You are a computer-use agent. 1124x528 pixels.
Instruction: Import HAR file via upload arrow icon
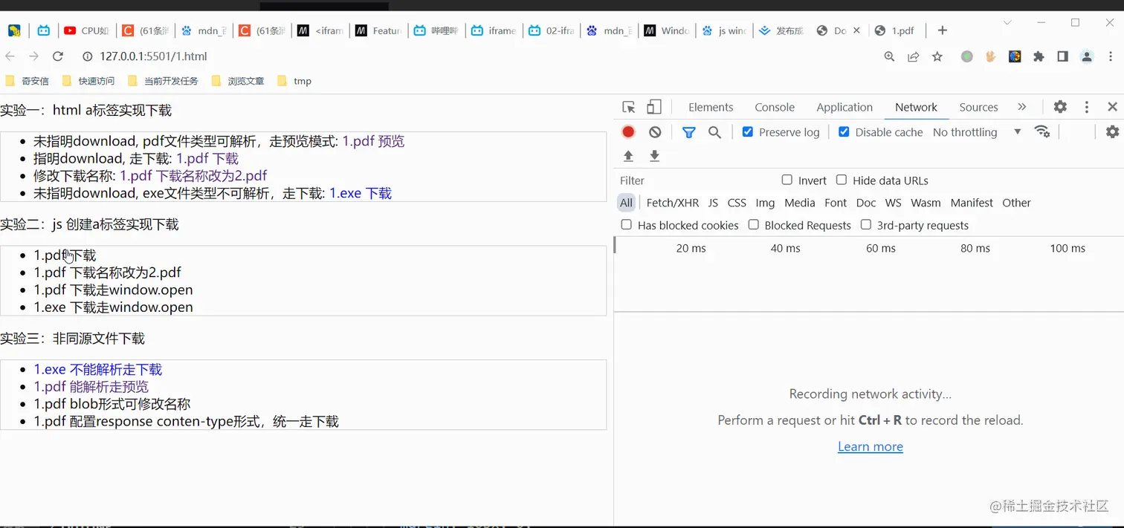pyautogui.click(x=628, y=156)
